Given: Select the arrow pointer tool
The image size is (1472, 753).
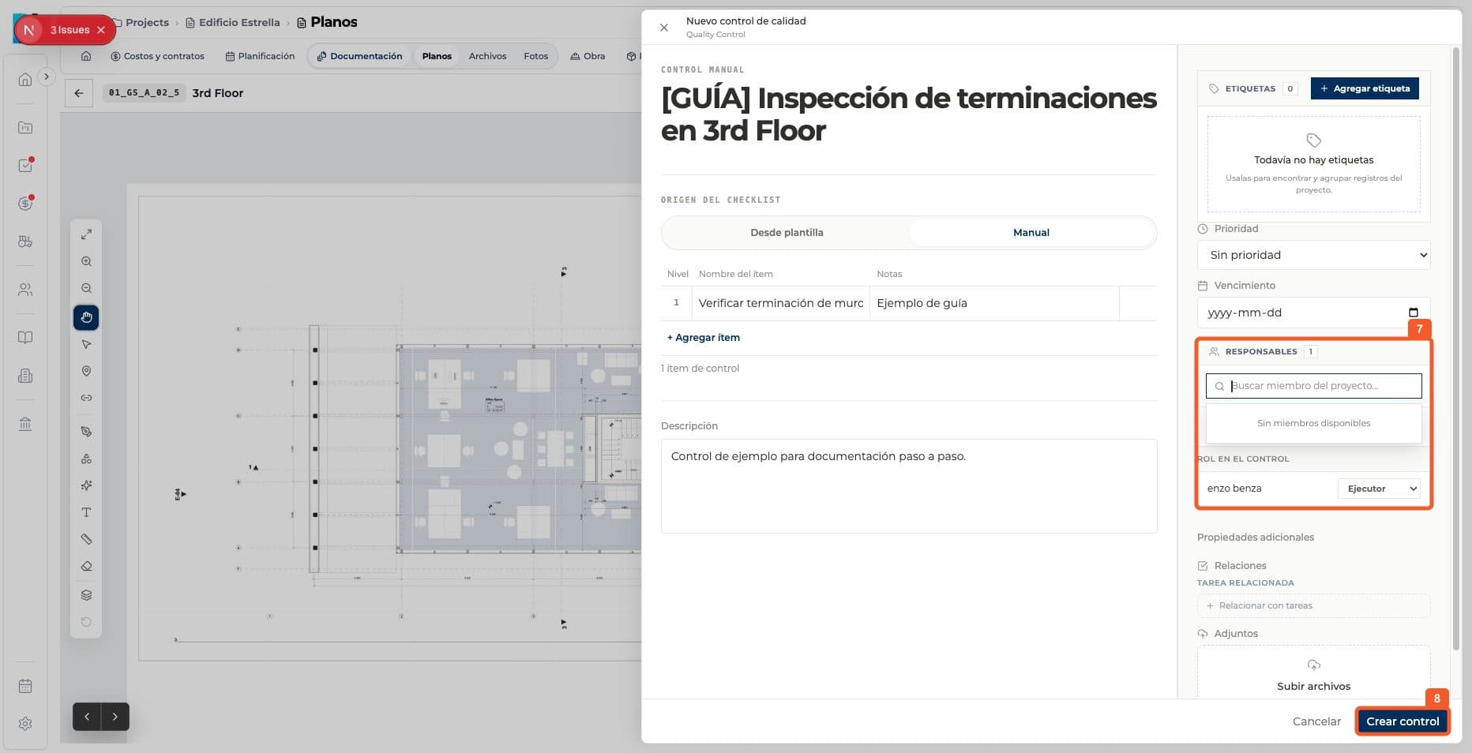Looking at the screenshot, I should pos(86,344).
